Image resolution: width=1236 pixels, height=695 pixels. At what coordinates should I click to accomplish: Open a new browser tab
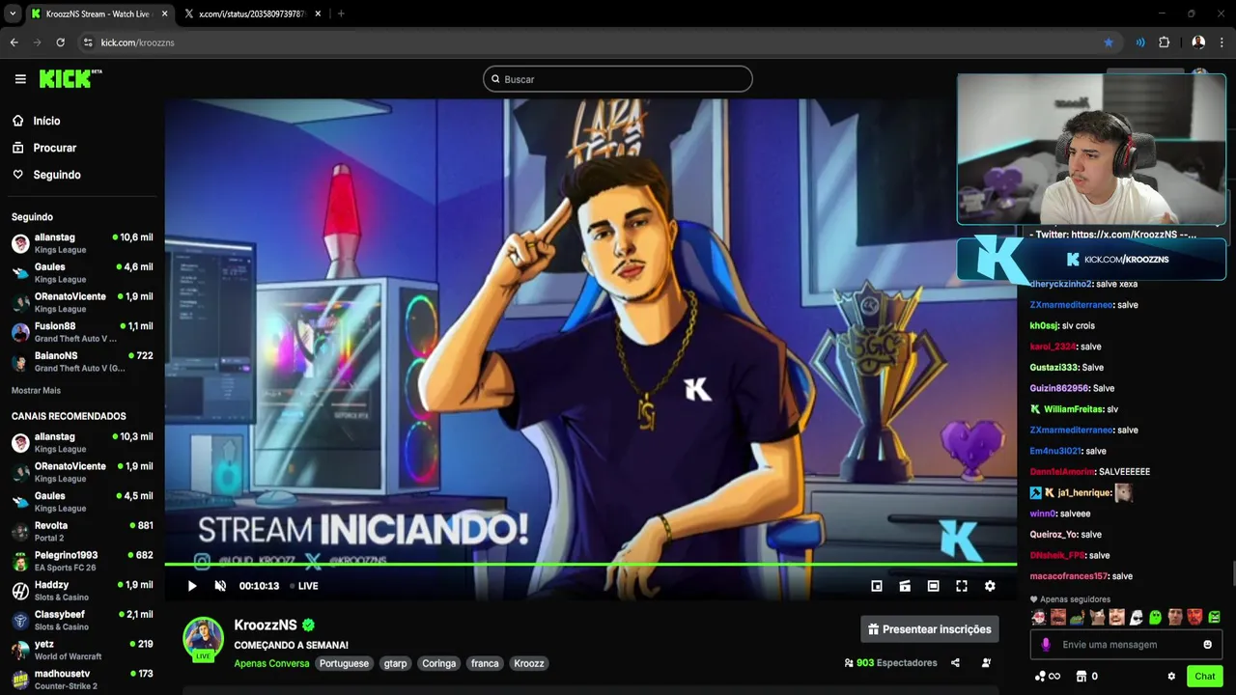(x=341, y=14)
